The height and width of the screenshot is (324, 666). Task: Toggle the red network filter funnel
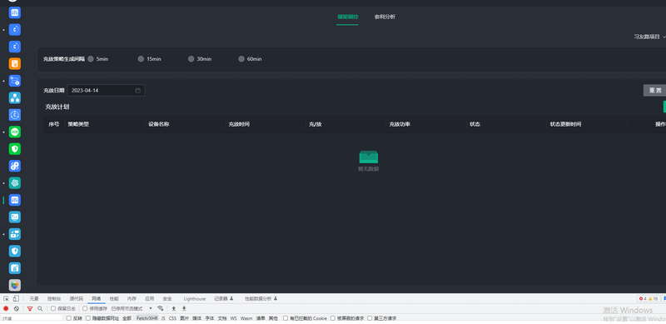pyautogui.click(x=30, y=309)
